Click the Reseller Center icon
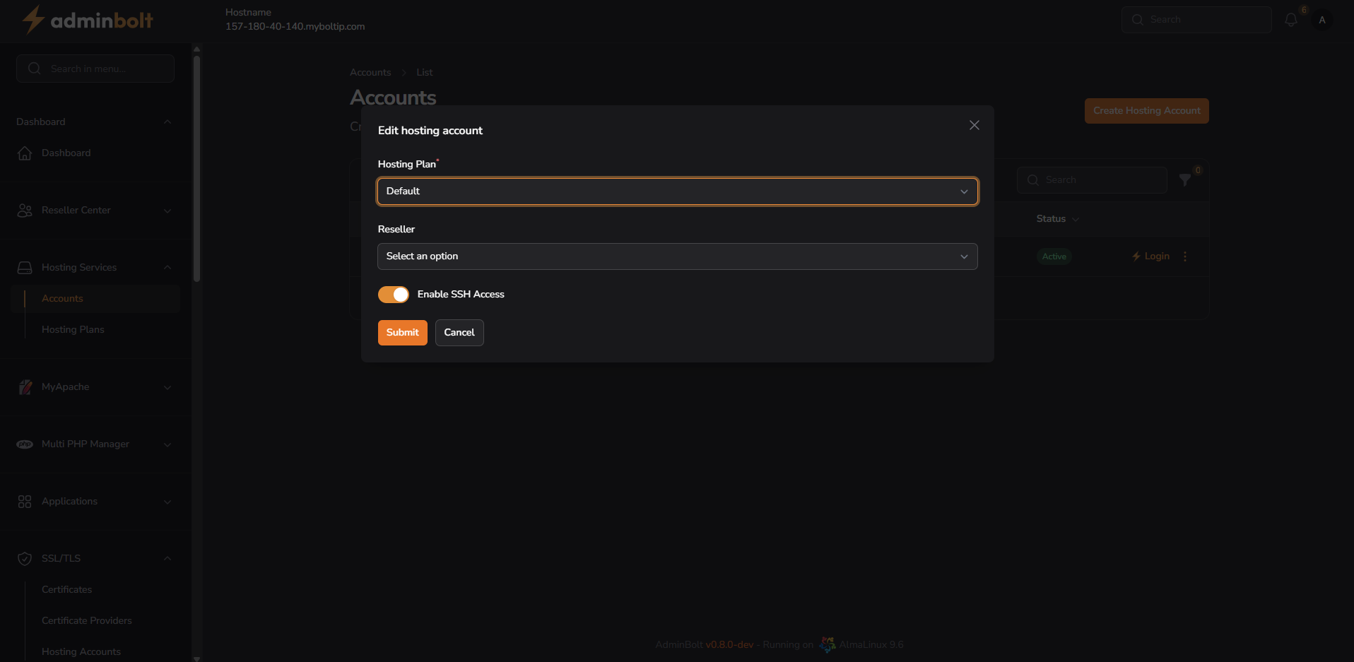Viewport: 1354px width, 662px height. [25, 210]
